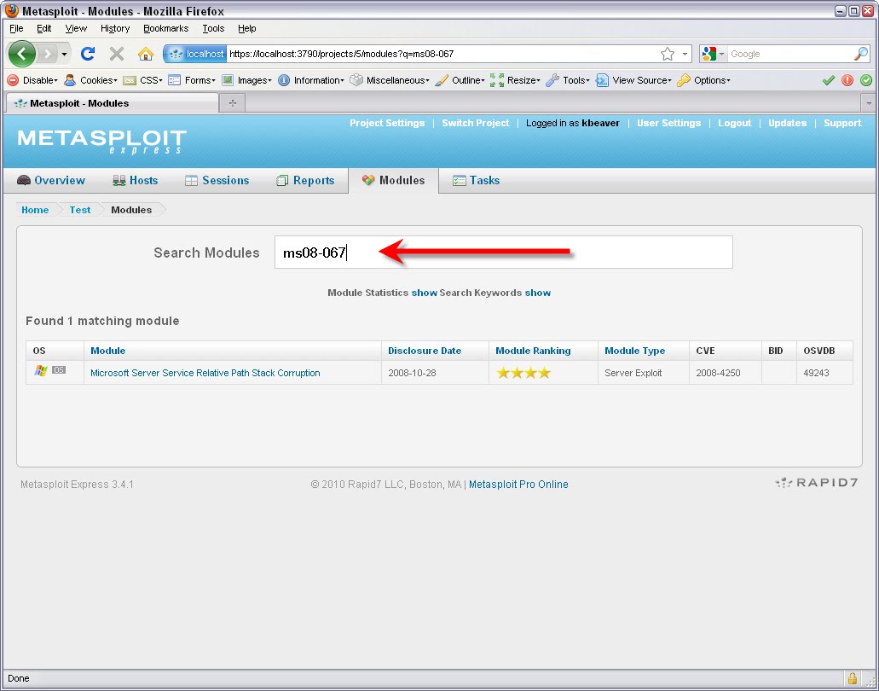Open the Options toolbar dropdown
The width and height of the screenshot is (879, 691).
(x=703, y=80)
